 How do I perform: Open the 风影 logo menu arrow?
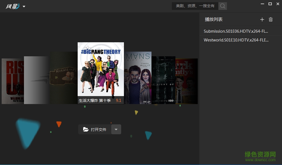pyautogui.click(x=24, y=7)
